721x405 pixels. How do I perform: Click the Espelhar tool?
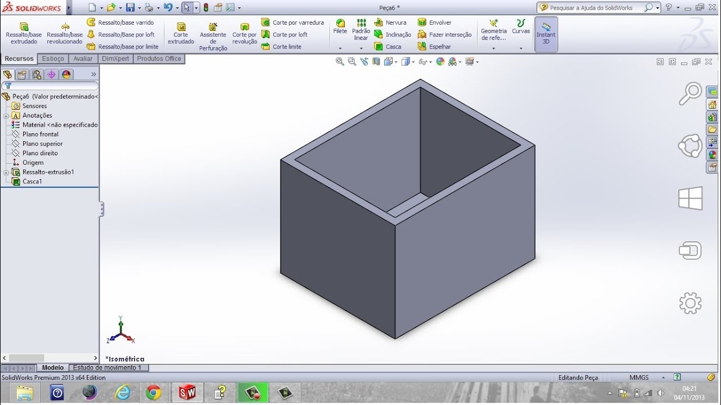pos(434,47)
